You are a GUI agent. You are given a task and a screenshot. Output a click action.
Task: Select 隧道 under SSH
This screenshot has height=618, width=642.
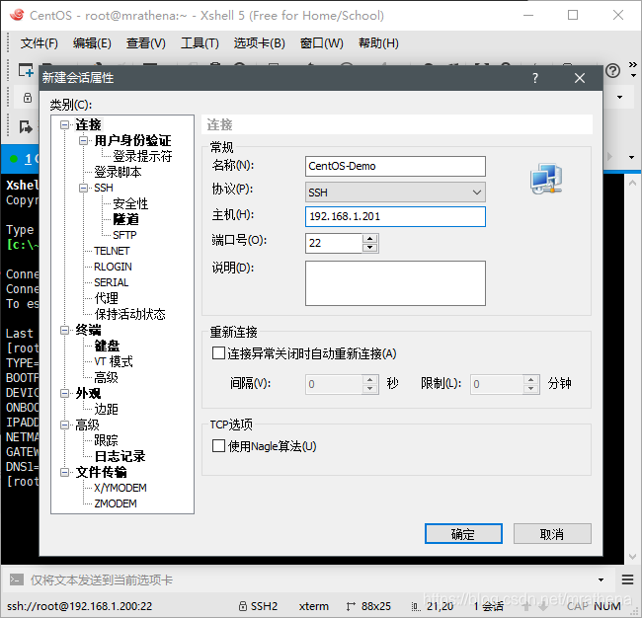pos(125,219)
